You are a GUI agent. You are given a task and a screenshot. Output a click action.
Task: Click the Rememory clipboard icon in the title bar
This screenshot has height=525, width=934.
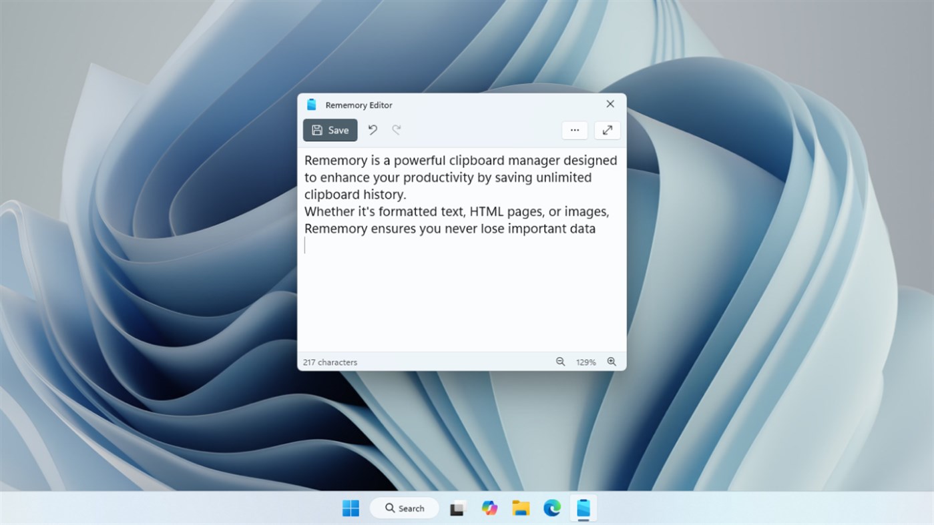click(x=311, y=104)
